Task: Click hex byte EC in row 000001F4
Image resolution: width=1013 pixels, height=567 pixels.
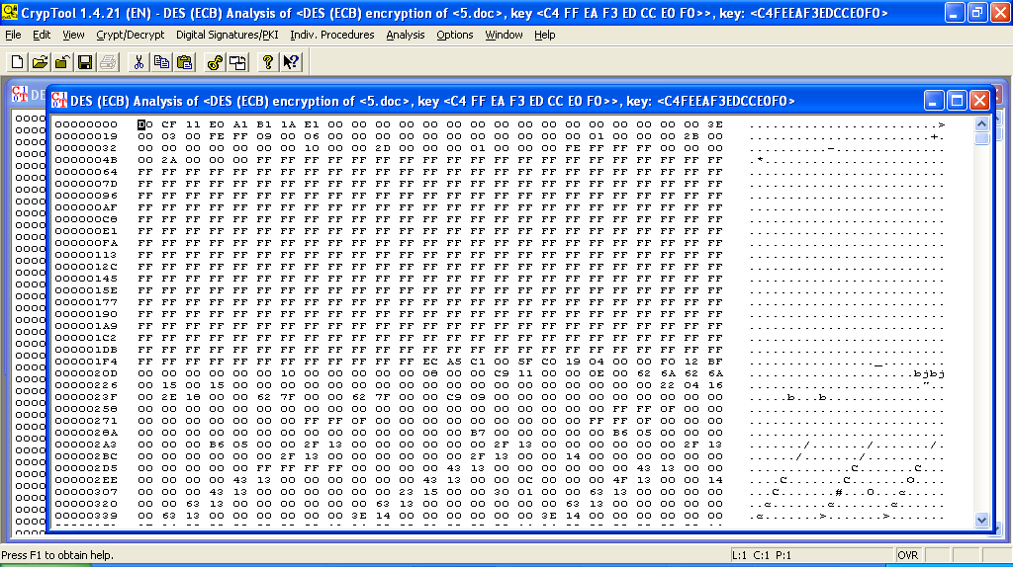Action: click(x=430, y=362)
